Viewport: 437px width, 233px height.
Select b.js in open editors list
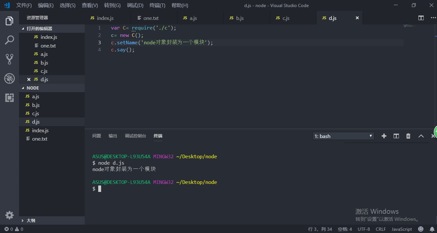52,63
